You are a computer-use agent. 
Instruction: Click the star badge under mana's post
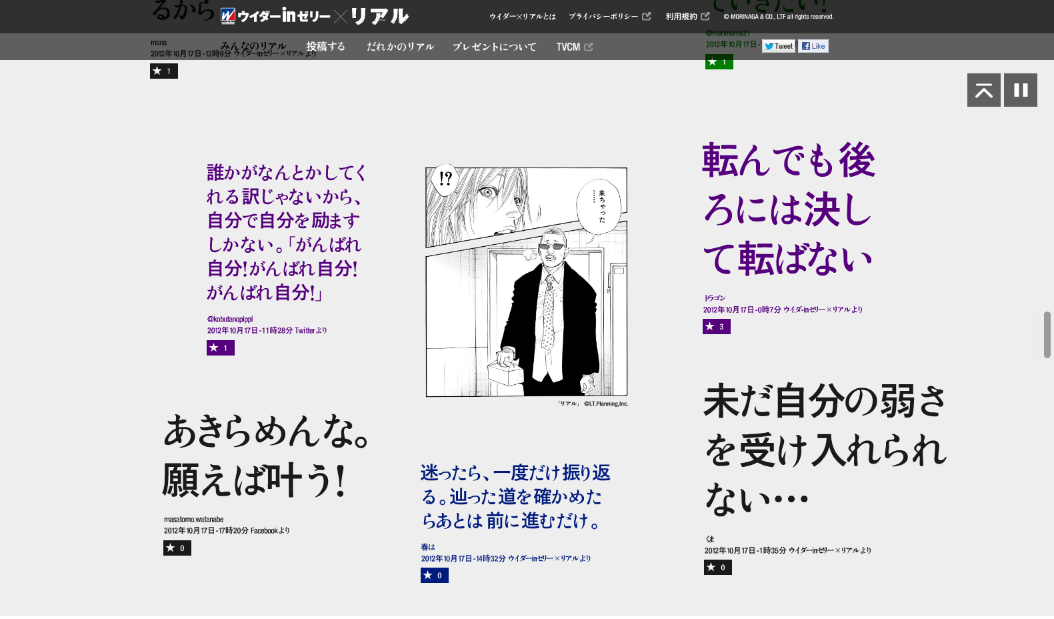click(163, 71)
